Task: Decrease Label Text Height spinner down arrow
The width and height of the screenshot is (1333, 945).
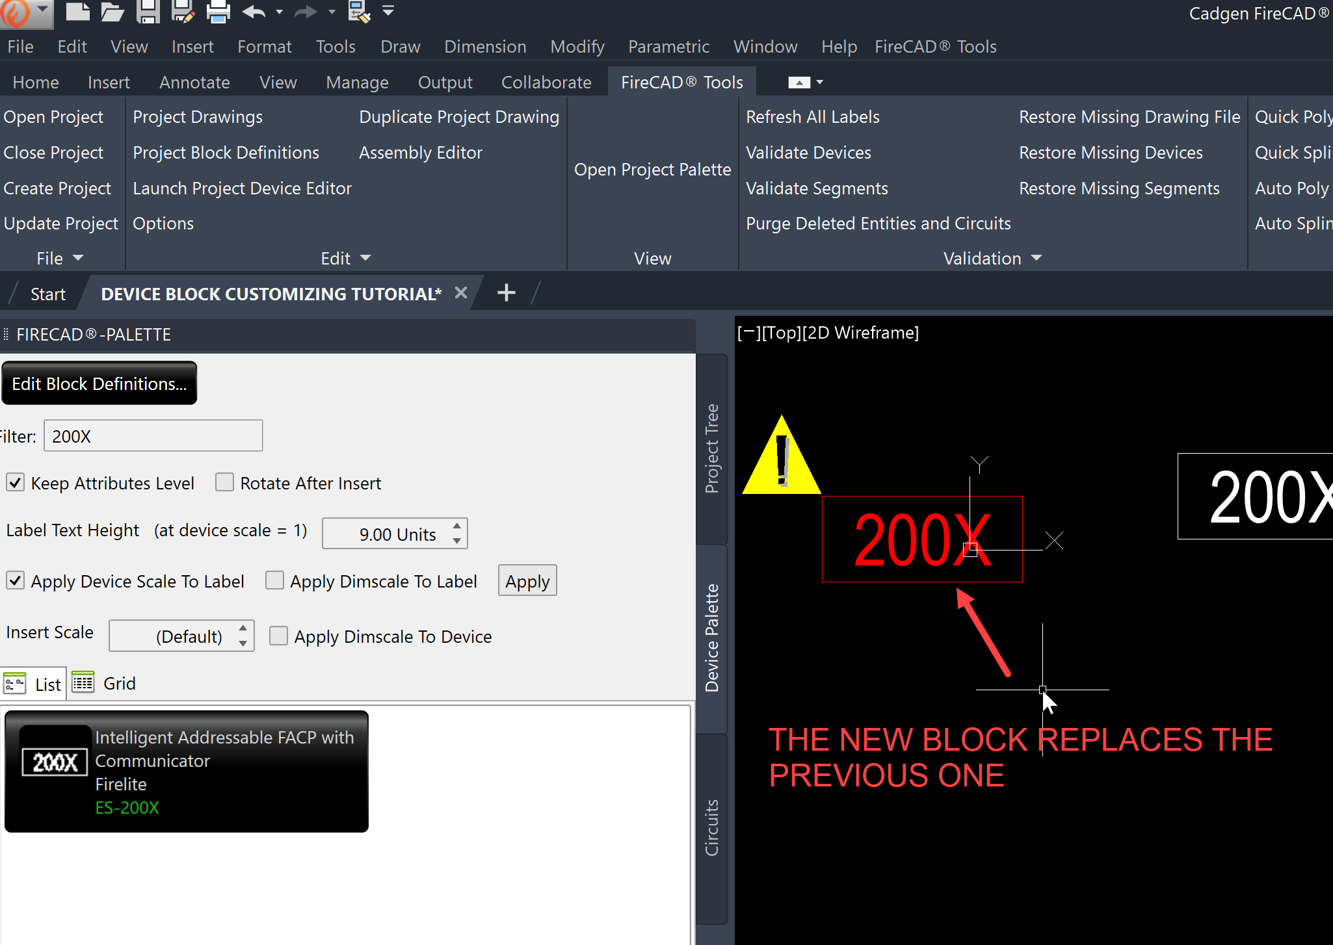Action: point(457,541)
